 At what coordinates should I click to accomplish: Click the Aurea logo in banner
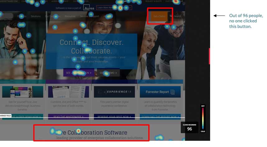[89, 8]
